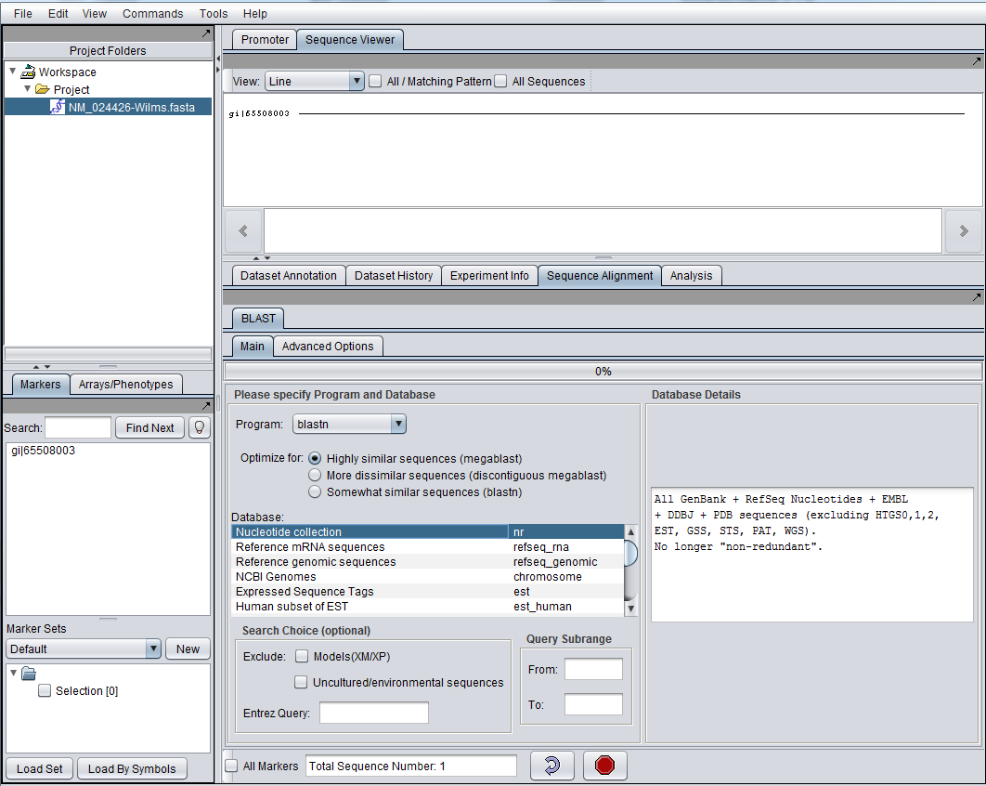The width and height of the screenshot is (986, 786).
Task: Click the Database list scrollbar thumb
Action: [631, 554]
